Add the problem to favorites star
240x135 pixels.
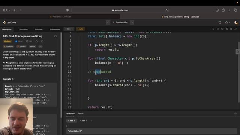(x=37, y=41)
